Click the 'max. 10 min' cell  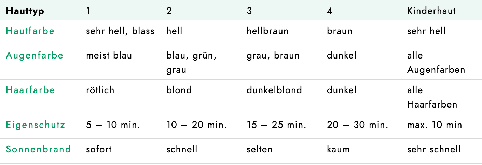click(434, 125)
